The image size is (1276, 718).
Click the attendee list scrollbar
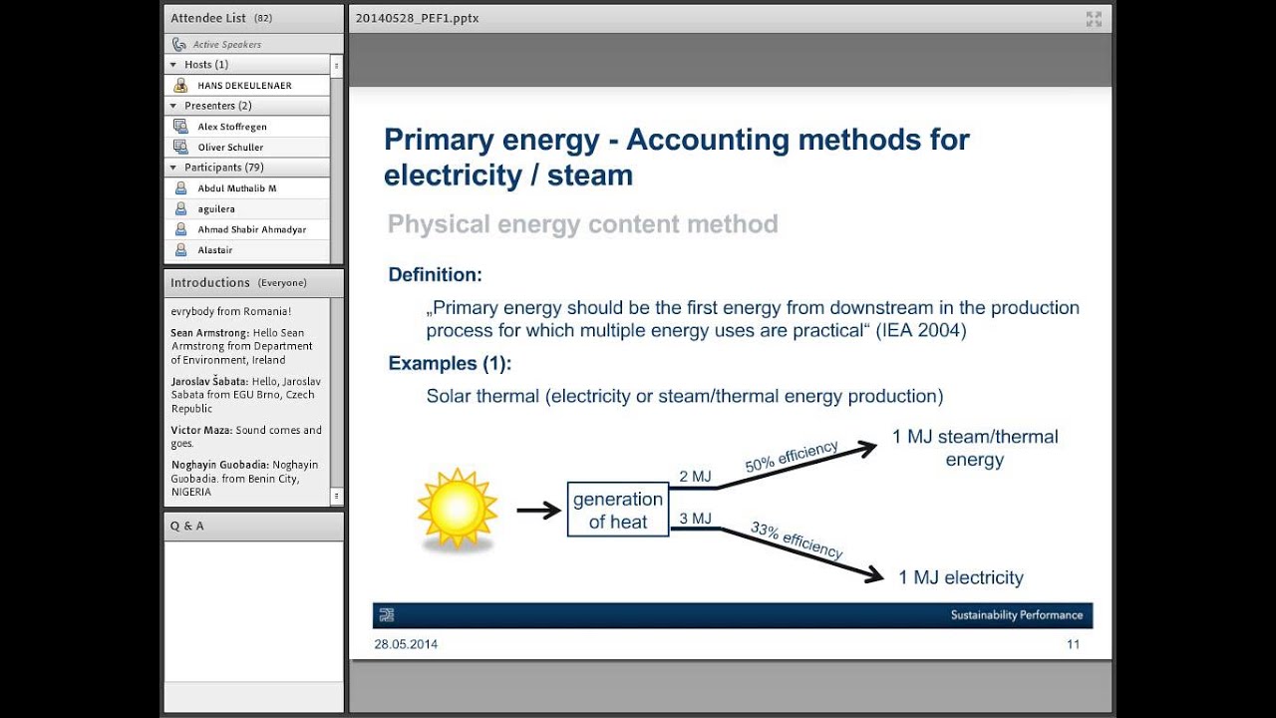coord(337,160)
